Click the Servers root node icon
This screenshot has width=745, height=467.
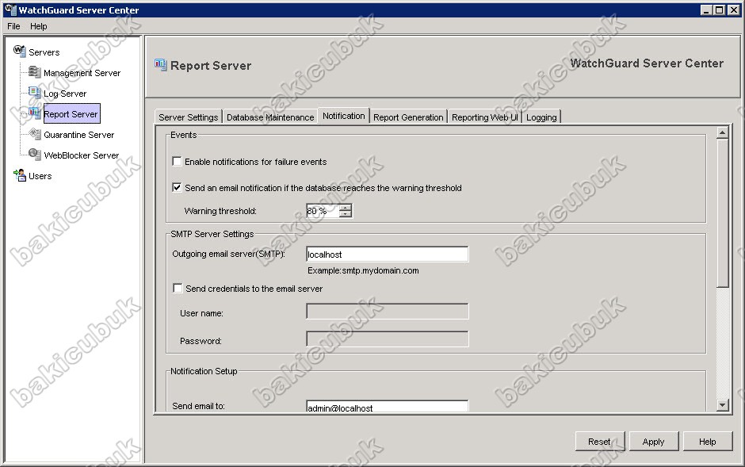pos(20,51)
